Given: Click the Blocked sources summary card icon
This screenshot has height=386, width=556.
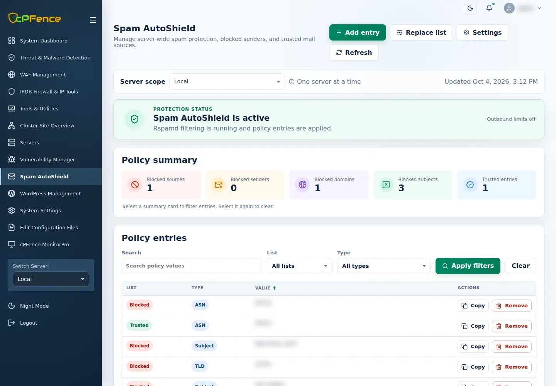Looking at the screenshot, I should [135, 185].
